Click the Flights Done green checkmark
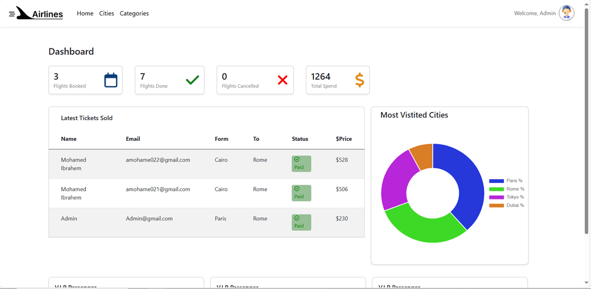Image resolution: width=591 pixels, height=289 pixels. pyautogui.click(x=192, y=80)
